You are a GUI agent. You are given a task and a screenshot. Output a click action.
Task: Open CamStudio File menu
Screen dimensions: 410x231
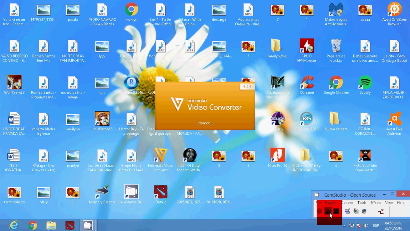pyautogui.click(x=318, y=203)
